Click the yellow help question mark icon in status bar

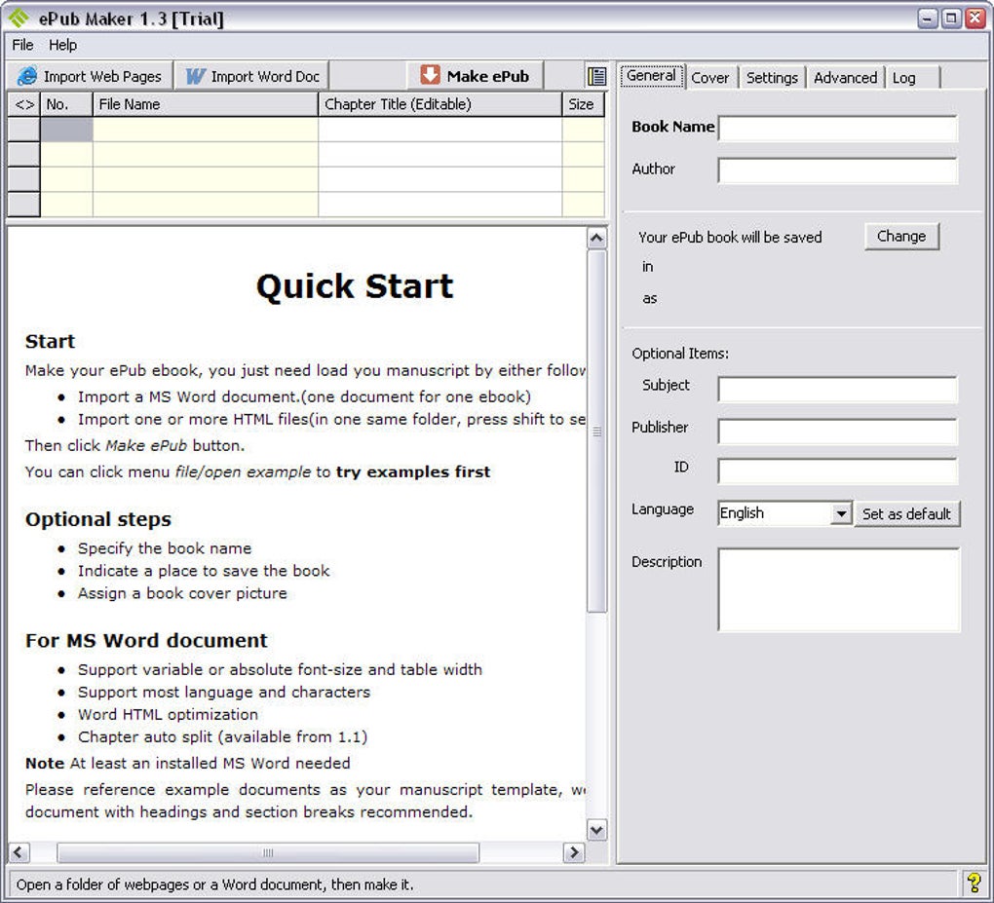(x=974, y=883)
